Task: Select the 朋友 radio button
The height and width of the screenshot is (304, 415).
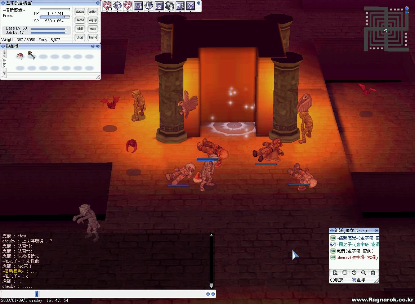Action: pos(333,280)
